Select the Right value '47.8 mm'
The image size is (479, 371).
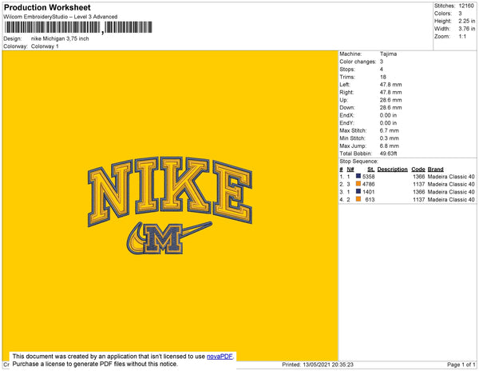pyautogui.click(x=390, y=93)
